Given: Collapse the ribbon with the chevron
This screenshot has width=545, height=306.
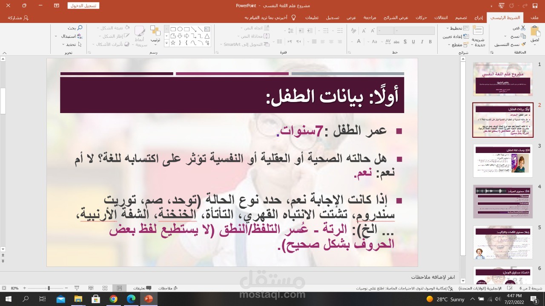Looking at the screenshot, I should pos(4,53).
